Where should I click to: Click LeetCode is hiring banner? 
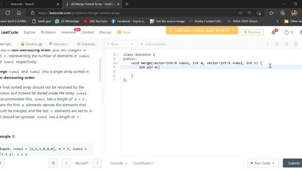(x=202, y=30)
